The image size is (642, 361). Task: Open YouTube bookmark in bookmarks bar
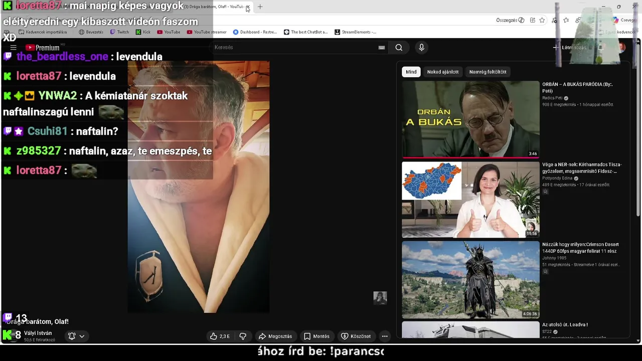(x=169, y=32)
